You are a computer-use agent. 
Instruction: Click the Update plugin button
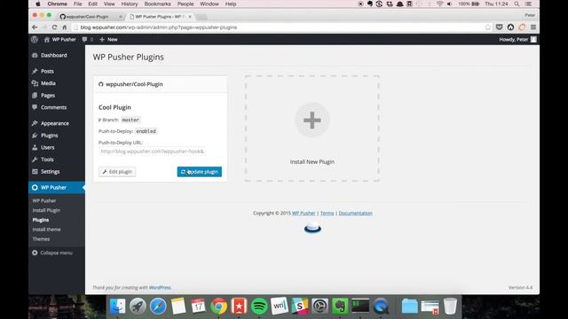click(x=199, y=172)
